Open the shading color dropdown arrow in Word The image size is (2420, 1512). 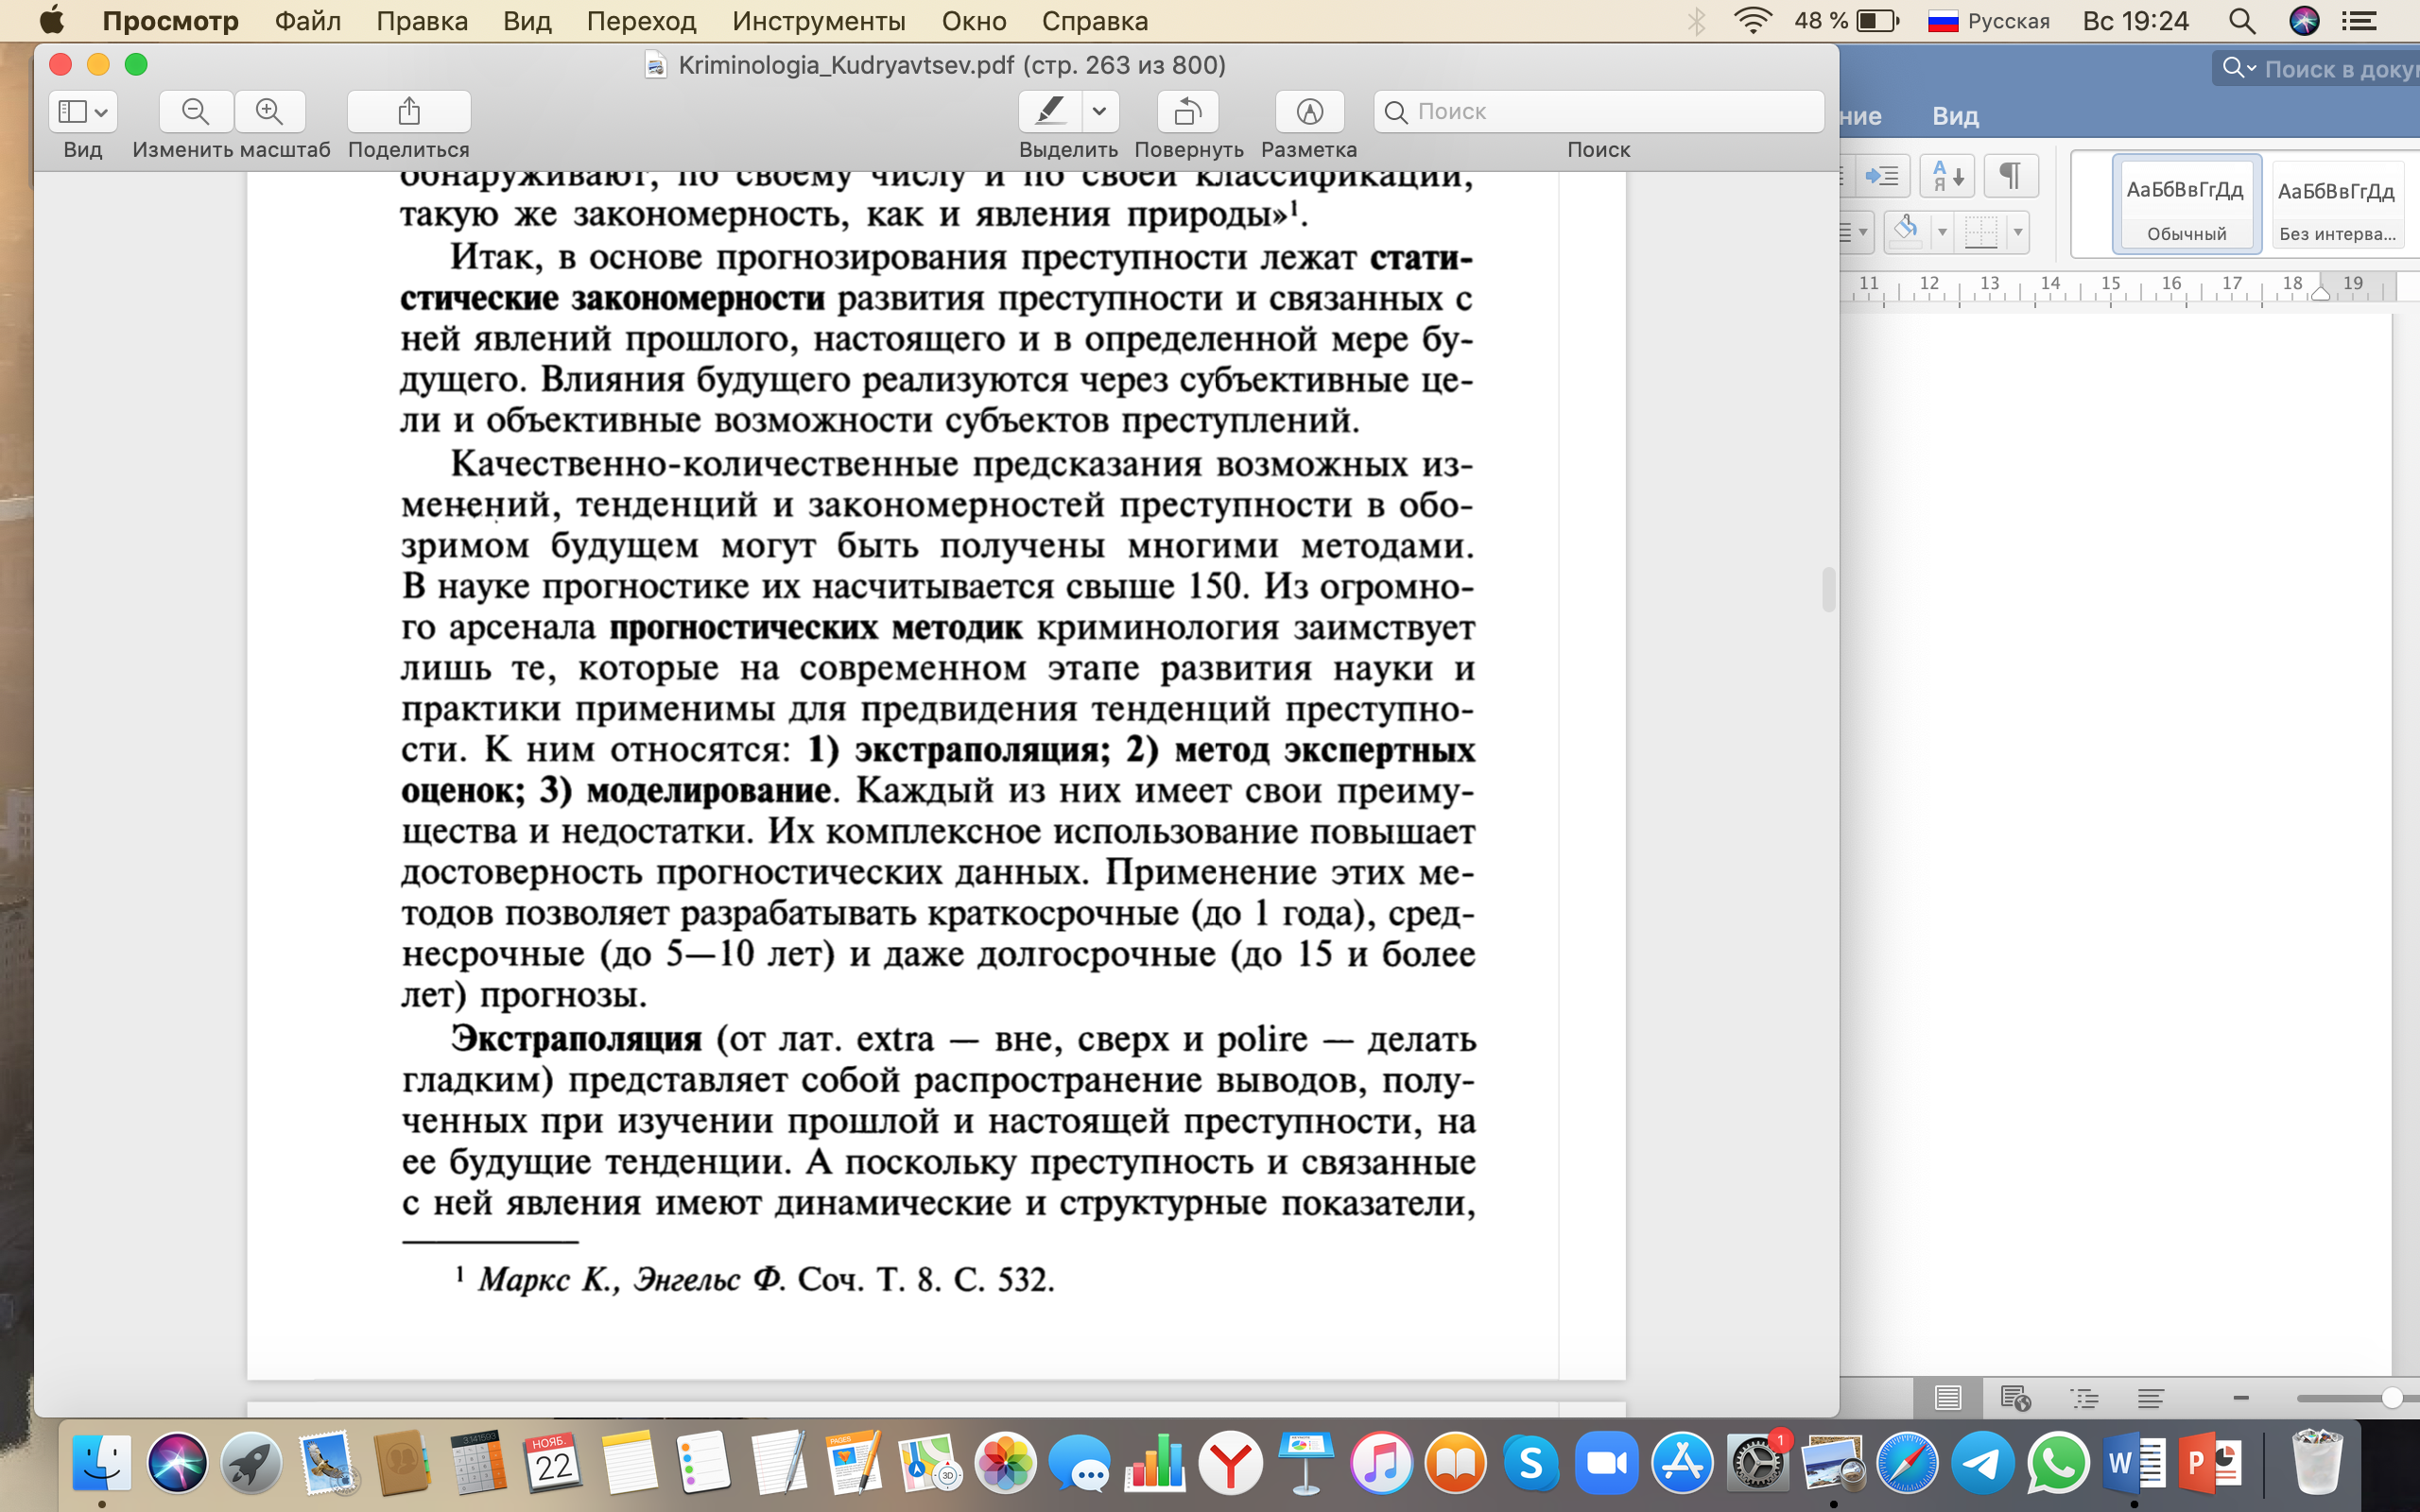click(1942, 232)
